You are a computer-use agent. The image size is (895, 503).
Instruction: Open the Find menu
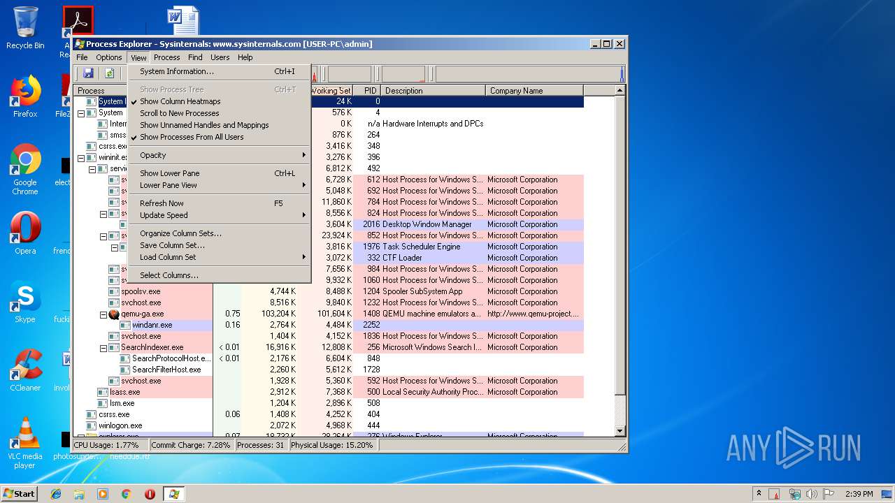coord(195,57)
